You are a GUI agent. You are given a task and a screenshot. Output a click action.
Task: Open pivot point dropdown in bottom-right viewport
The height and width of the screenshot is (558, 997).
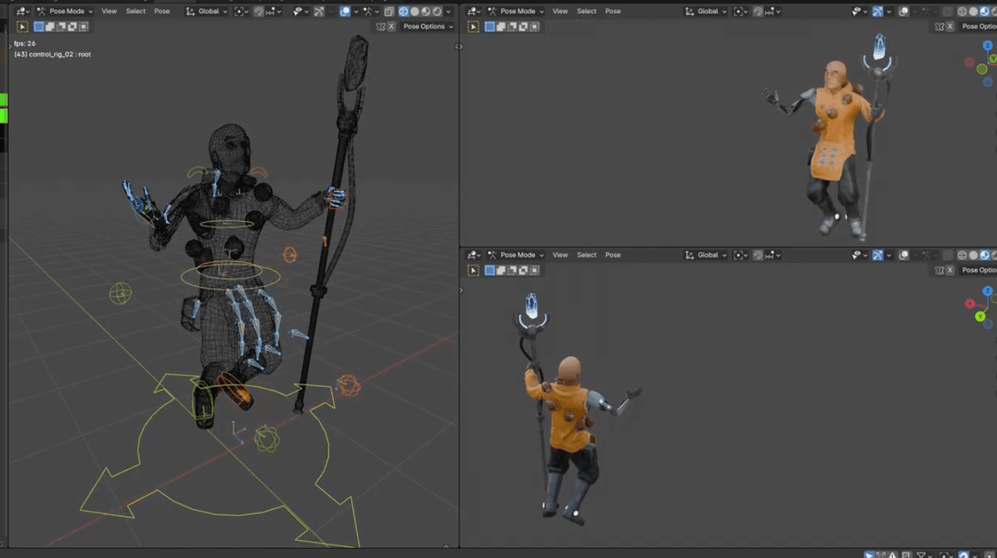click(x=740, y=255)
